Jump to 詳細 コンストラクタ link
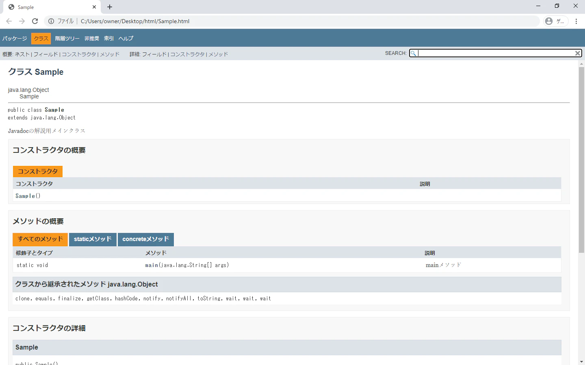 pos(187,54)
